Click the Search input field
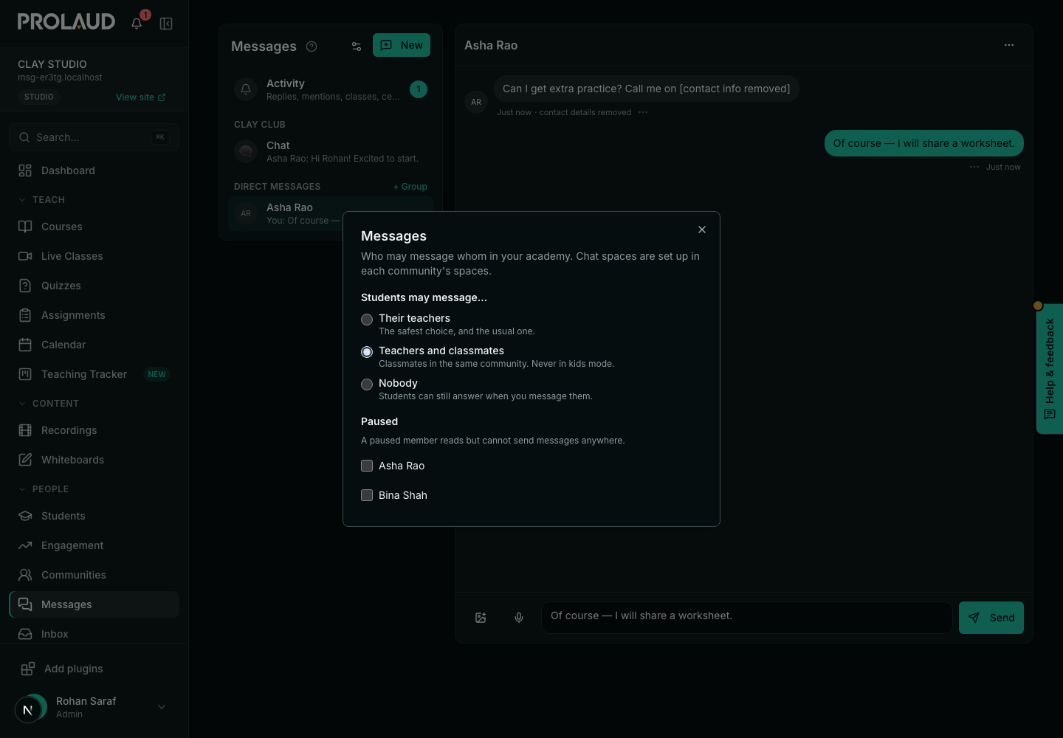The height and width of the screenshot is (738, 1063). (94, 137)
